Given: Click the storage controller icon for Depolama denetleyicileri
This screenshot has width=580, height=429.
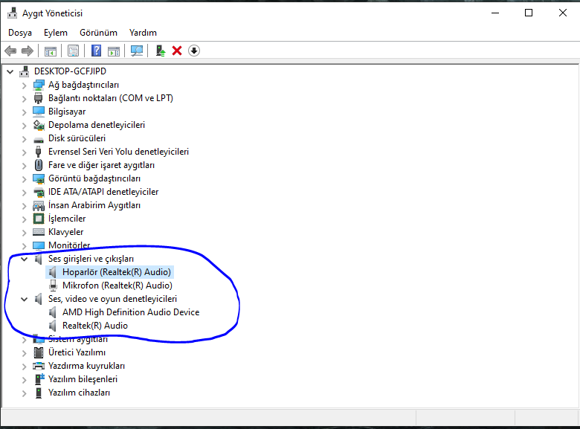Looking at the screenshot, I should coord(39,125).
